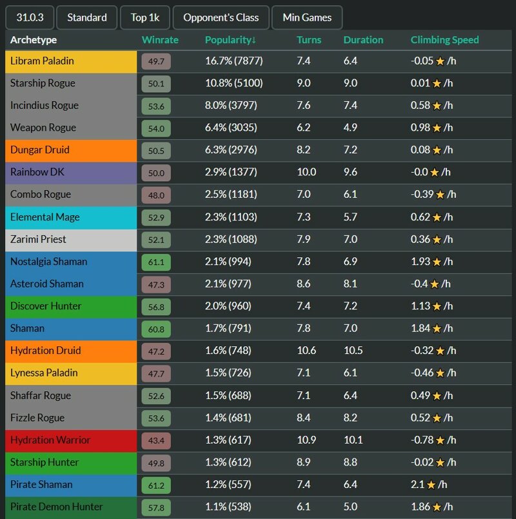Click Pirate Shaman's 61.2 winrate badge

(x=156, y=485)
